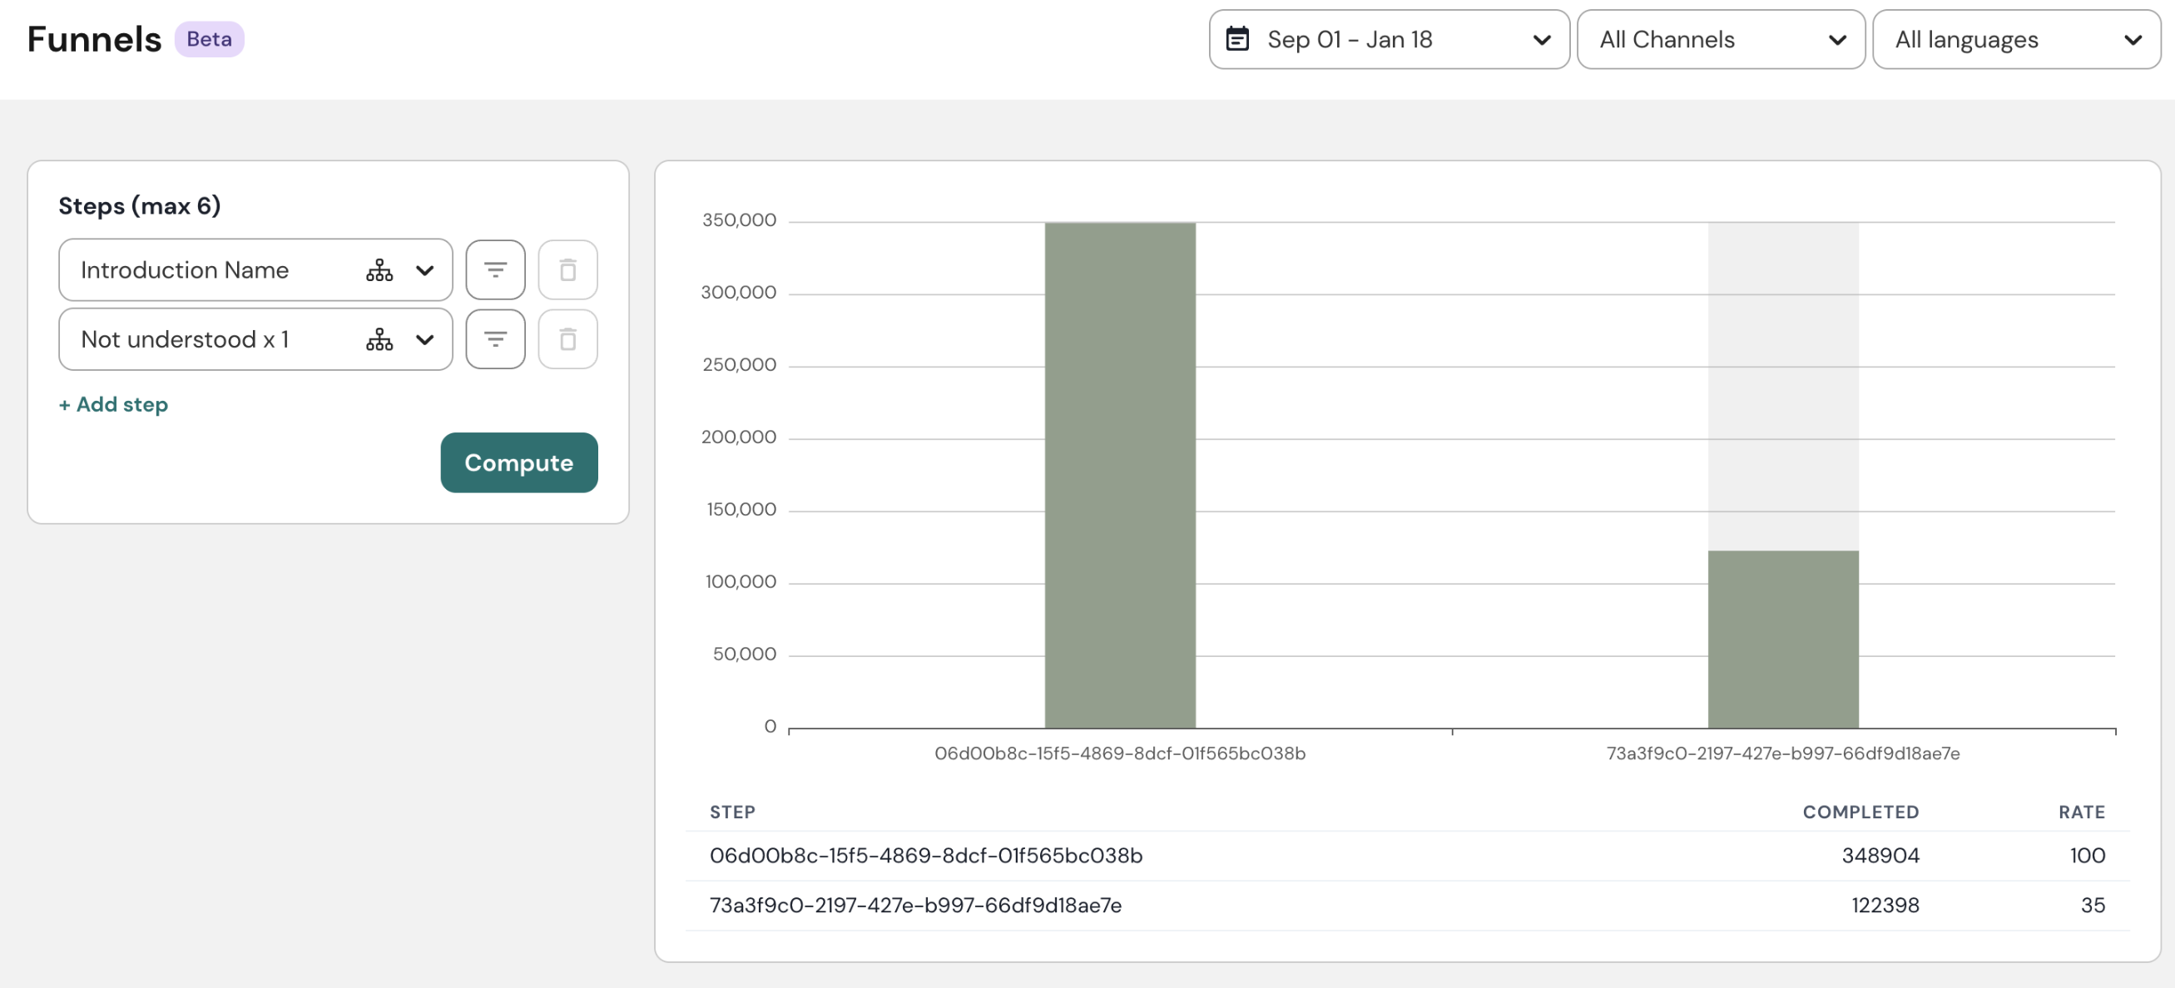The image size is (2175, 988).
Task: Click the tall first funnel bar
Action: click(1120, 474)
